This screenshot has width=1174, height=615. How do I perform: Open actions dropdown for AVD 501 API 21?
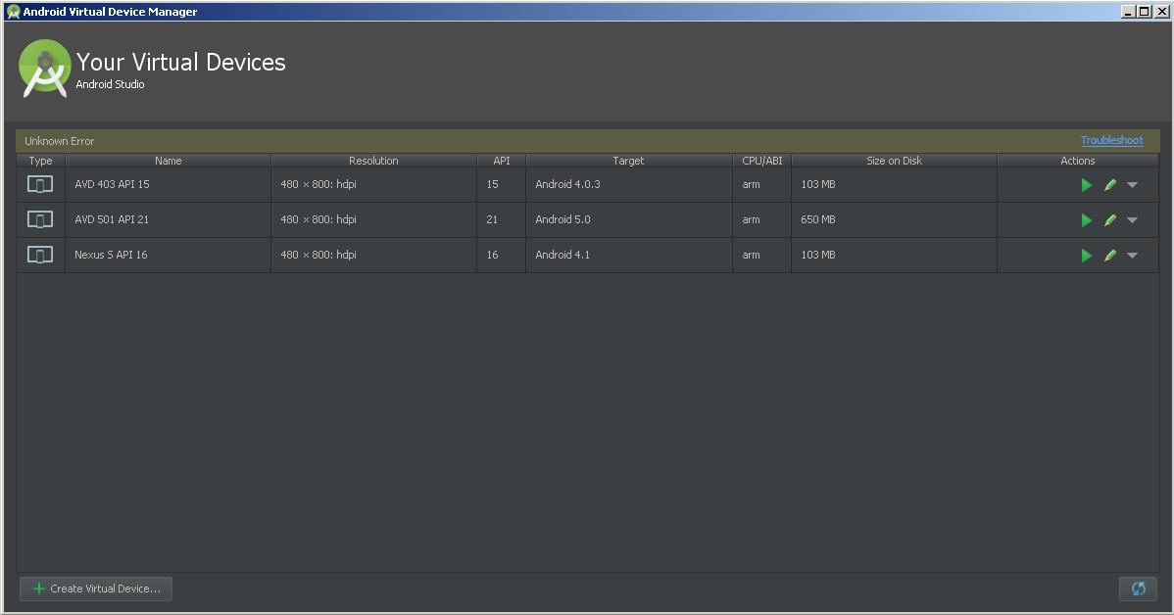(1132, 220)
